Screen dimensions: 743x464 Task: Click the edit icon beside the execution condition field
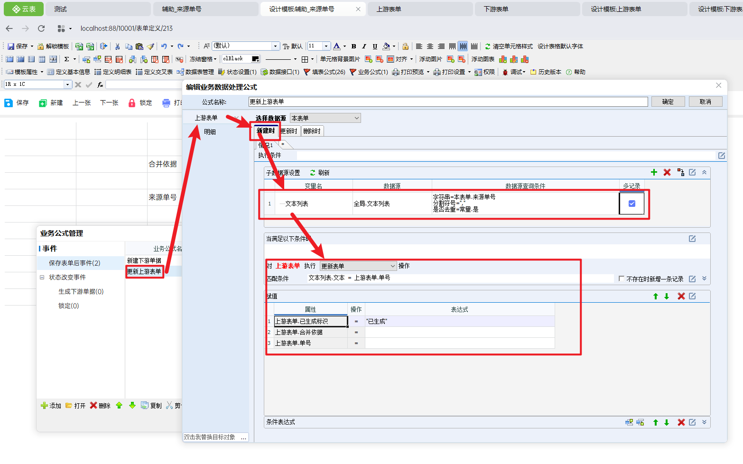tap(721, 156)
